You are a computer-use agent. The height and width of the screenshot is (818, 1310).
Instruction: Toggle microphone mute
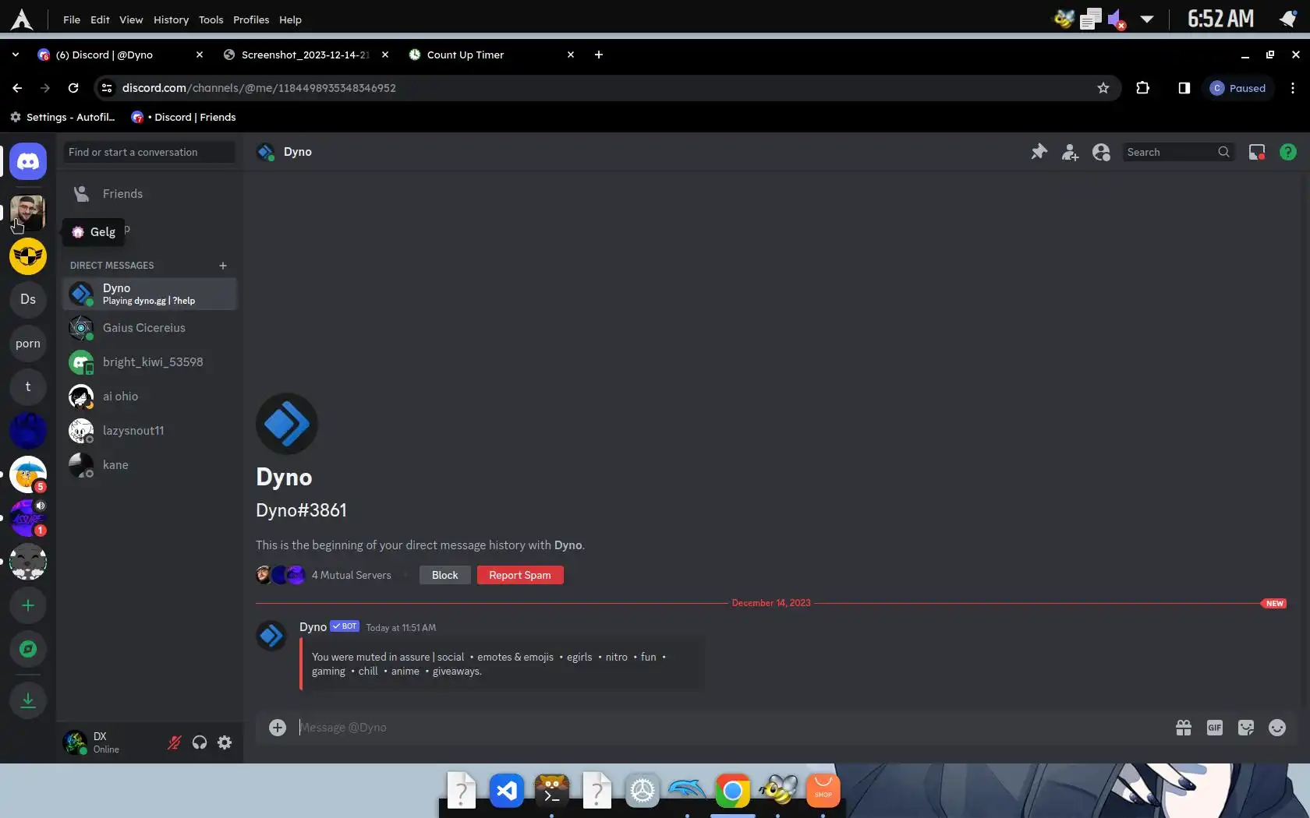pos(175,742)
